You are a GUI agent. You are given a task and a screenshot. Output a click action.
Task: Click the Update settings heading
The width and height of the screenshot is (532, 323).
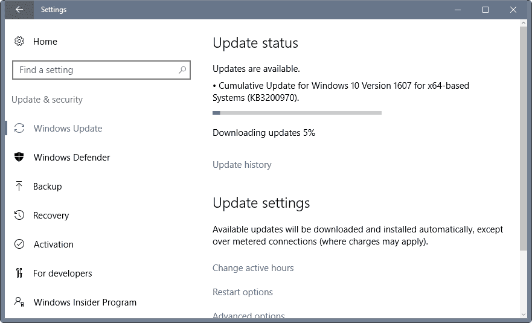[261, 203]
